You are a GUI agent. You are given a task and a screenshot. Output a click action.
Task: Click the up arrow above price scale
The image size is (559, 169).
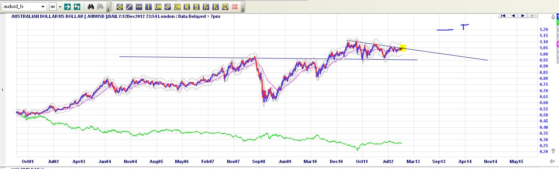(553, 16)
